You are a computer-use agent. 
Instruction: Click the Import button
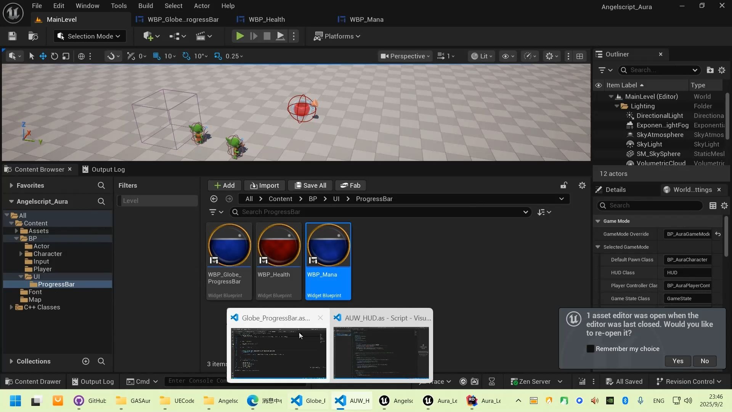click(264, 185)
